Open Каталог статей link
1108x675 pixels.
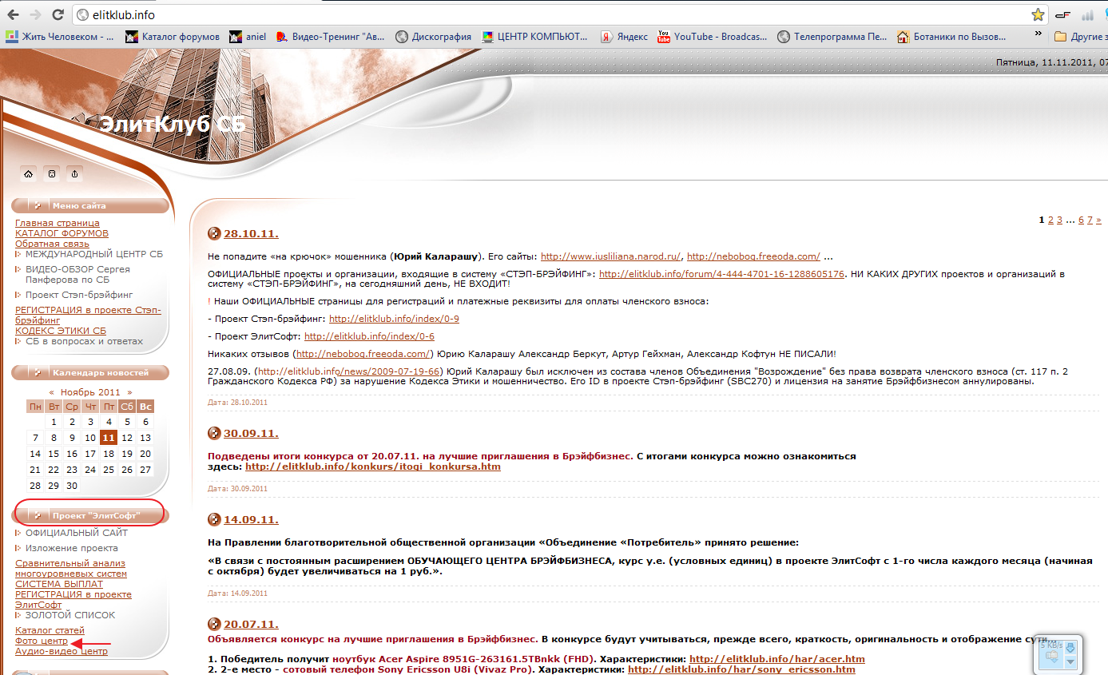coord(50,631)
